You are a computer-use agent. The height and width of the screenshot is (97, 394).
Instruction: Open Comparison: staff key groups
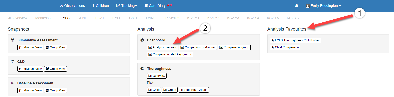(170, 54)
